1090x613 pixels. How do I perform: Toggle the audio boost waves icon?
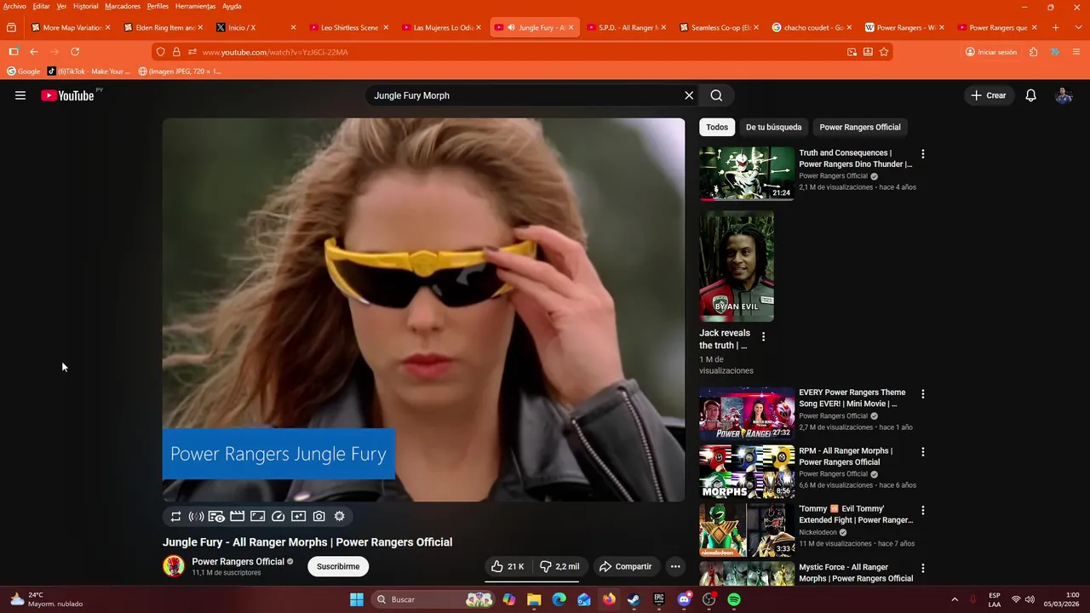pos(196,516)
